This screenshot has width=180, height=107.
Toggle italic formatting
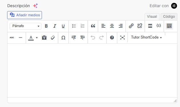point(55,26)
